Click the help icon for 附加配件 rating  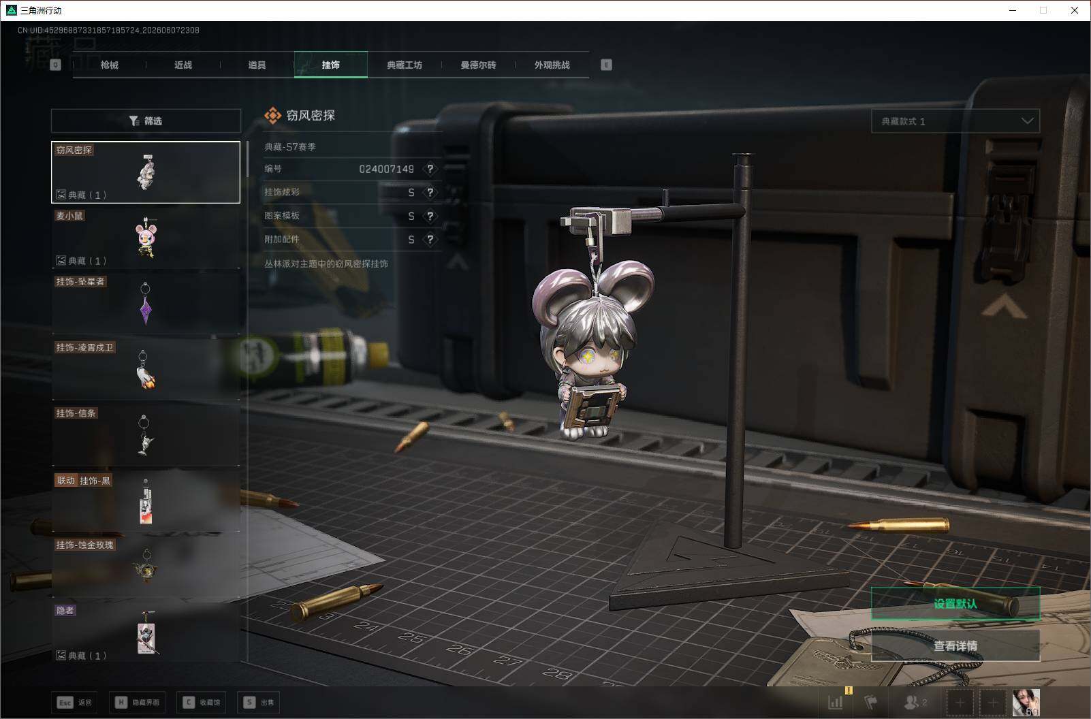pos(430,240)
